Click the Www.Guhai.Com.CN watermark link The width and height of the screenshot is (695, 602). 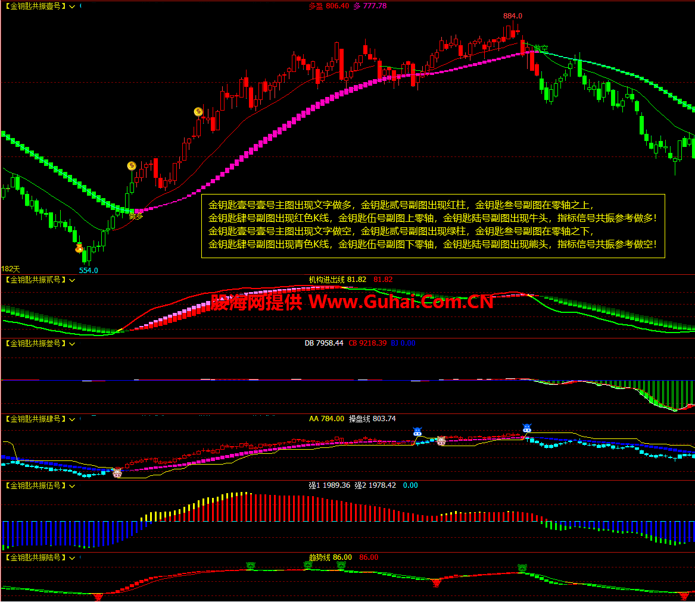[x=401, y=302]
